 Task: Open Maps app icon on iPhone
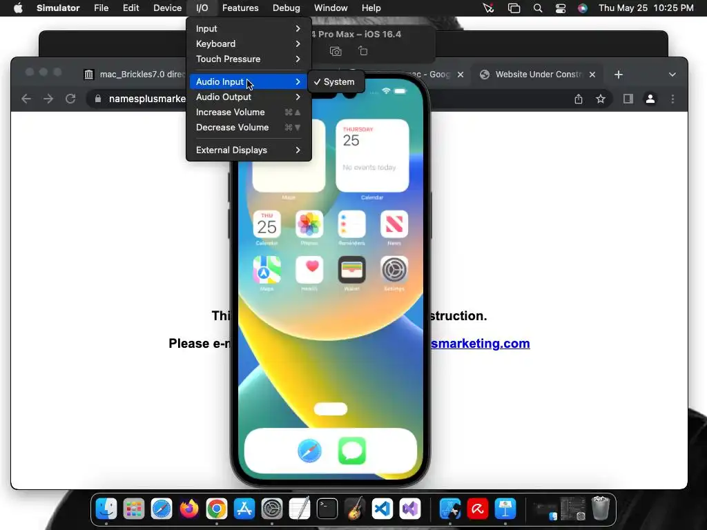tap(267, 270)
